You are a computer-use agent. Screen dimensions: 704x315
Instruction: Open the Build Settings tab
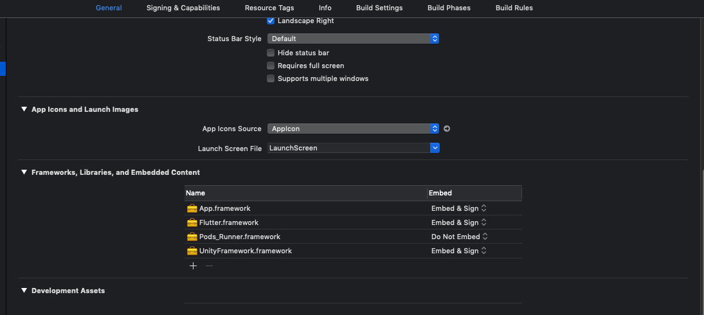(379, 8)
